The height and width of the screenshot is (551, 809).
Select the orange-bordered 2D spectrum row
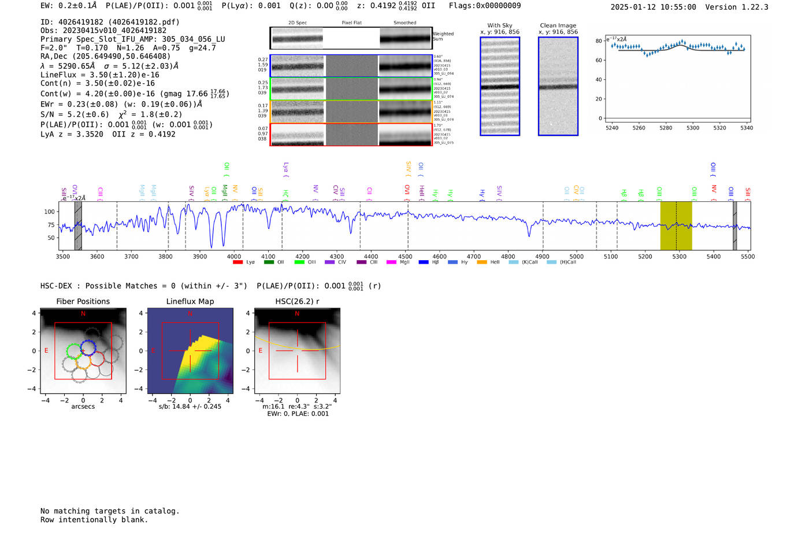[x=351, y=112]
